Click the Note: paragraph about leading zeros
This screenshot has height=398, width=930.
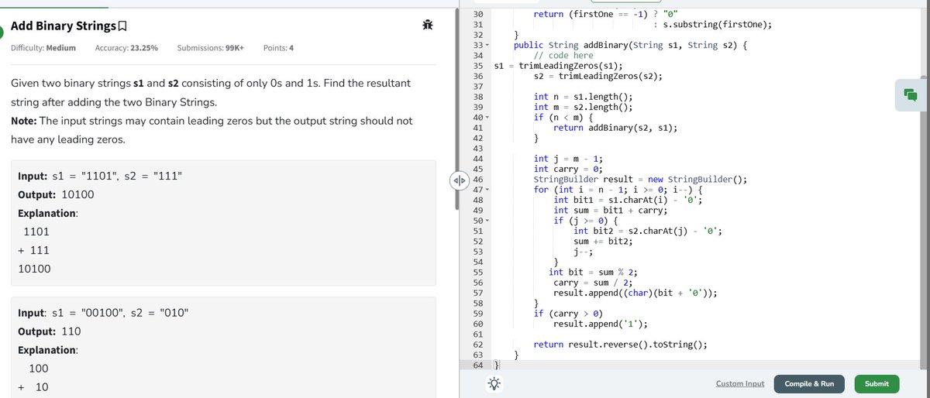click(212, 131)
